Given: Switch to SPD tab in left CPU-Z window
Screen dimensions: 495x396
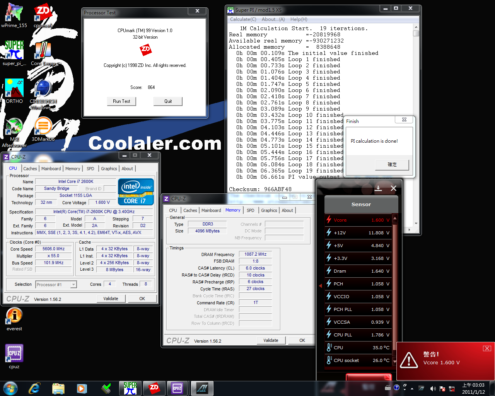Looking at the screenshot, I should click(x=90, y=169).
